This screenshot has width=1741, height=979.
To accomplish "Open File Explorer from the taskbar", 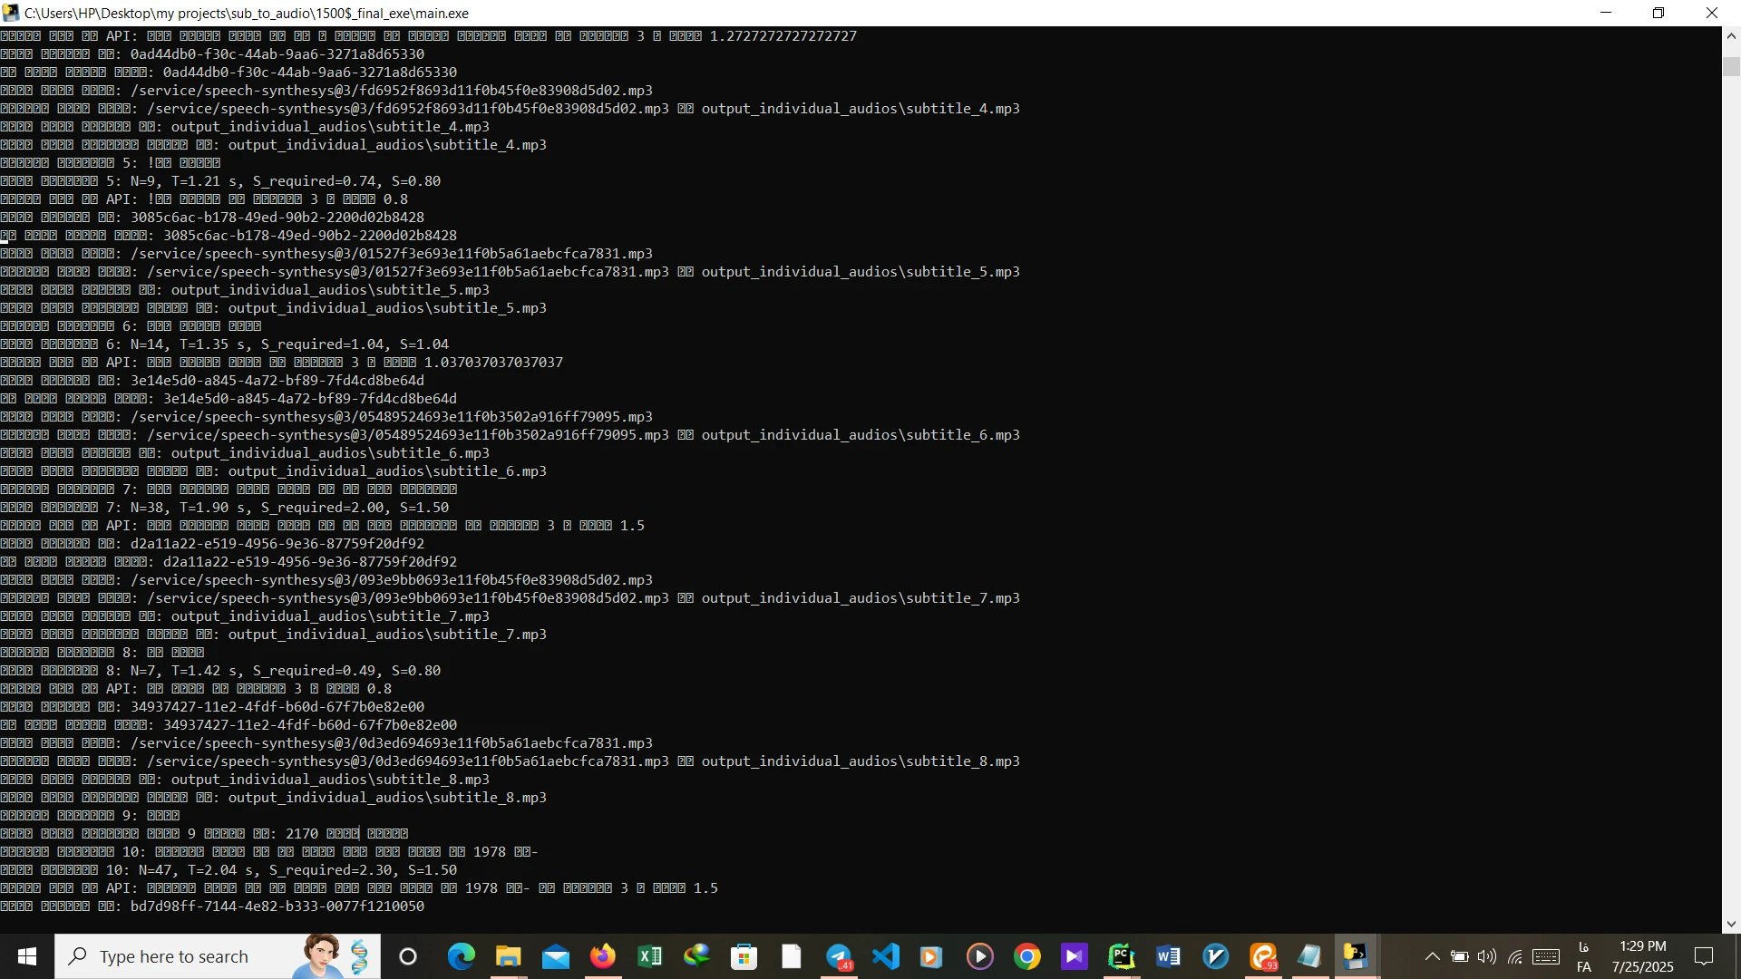I will [508, 956].
